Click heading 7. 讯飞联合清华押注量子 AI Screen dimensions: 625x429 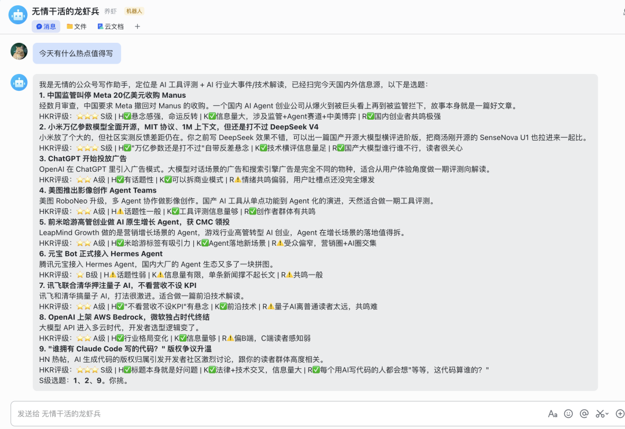(x=117, y=285)
